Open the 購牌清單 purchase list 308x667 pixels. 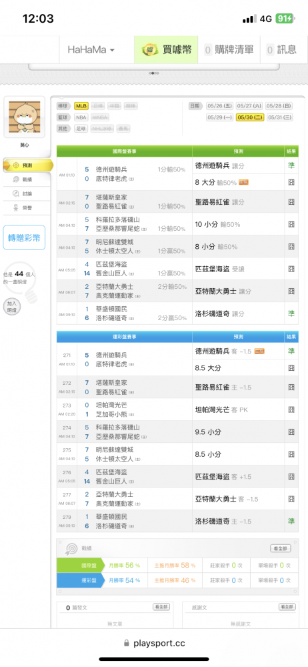click(229, 50)
